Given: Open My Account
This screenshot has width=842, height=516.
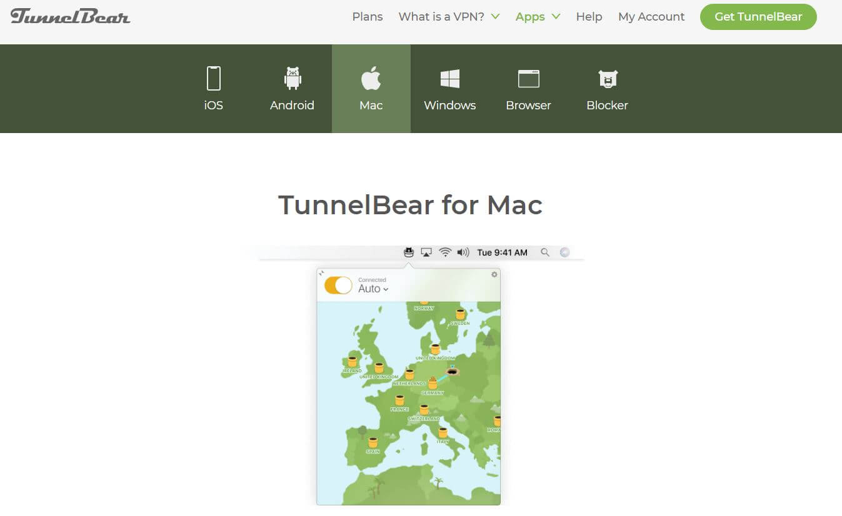Looking at the screenshot, I should pos(651,17).
